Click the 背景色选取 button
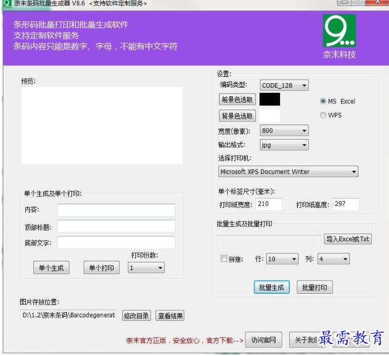Screen dimensions: 389x356 237,115
